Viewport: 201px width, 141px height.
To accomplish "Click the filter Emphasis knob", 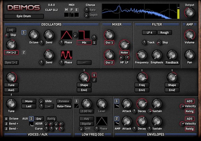I will [157, 55].
